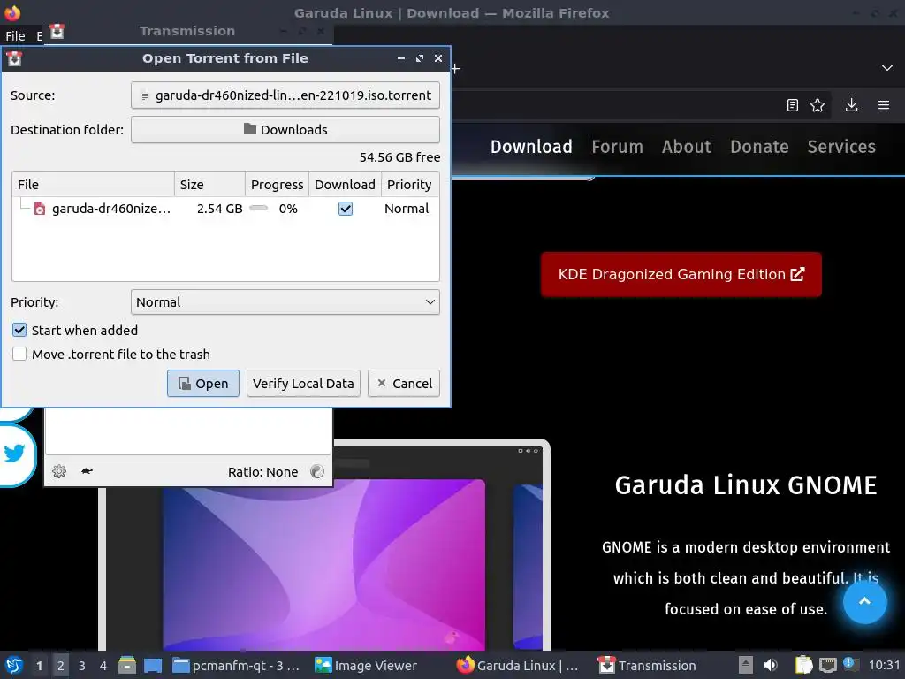905x679 pixels.
Task: Click the update notification icon in the tray
Action: pyautogui.click(x=849, y=664)
